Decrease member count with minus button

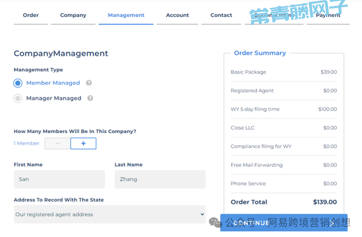[x=57, y=144]
